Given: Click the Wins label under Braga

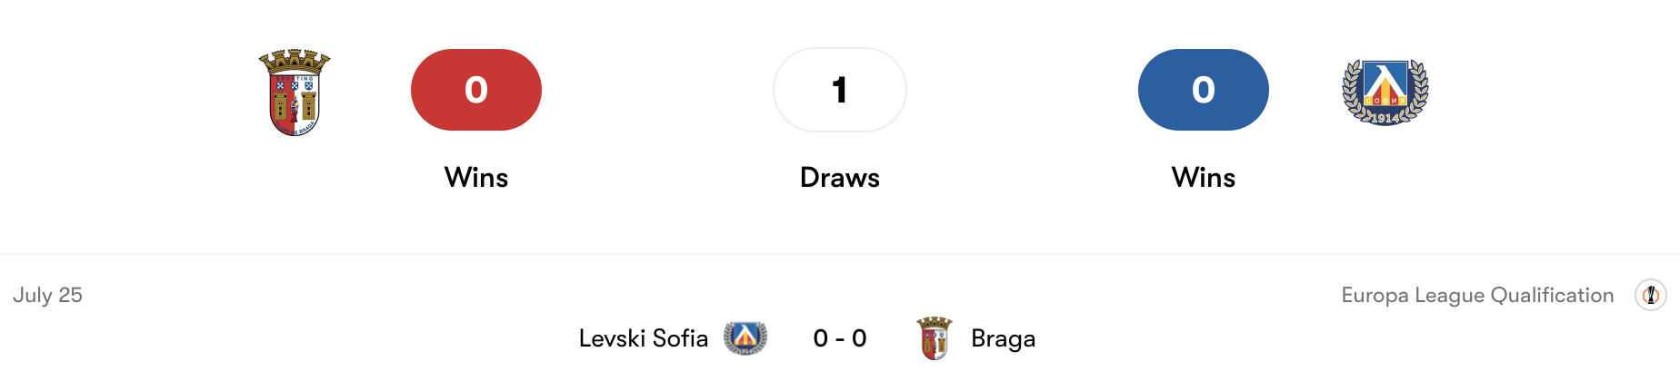Looking at the screenshot, I should (476, 177).
